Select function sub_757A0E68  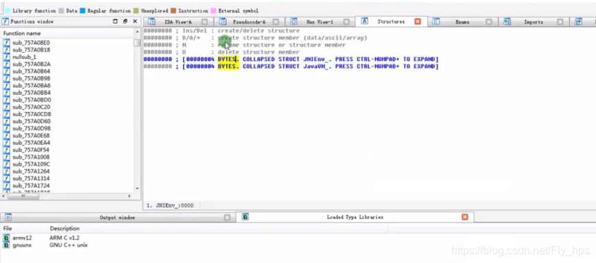click(x=31, y=135)
